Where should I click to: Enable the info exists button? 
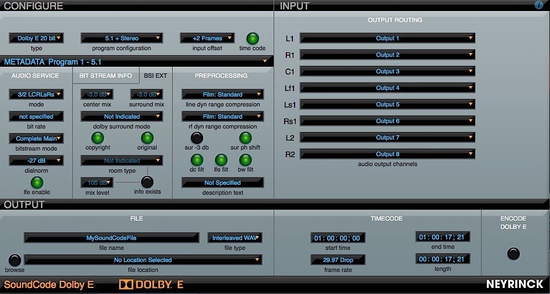(x=147, y=182)
